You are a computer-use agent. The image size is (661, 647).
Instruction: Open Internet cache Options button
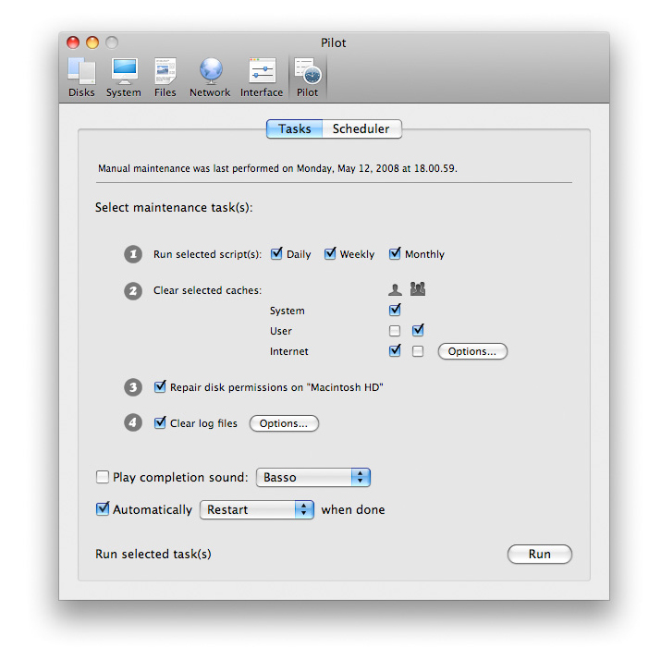pos(472,351)
